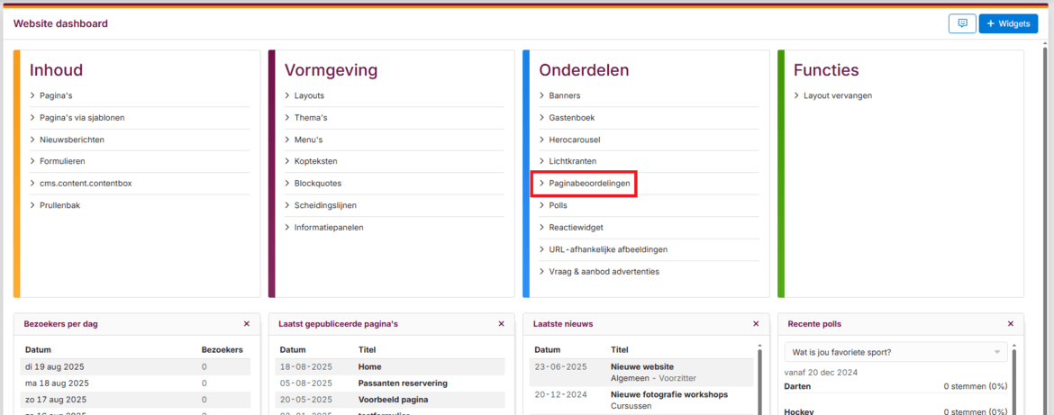Open the poll selection dropdown
This screenshot has width=1054, height=415.
tap(896, 352)
